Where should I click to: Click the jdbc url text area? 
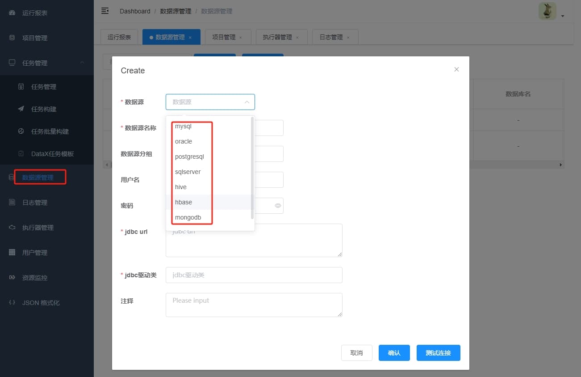(254, 240)
